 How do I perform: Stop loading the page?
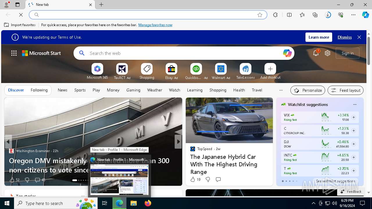21,15
